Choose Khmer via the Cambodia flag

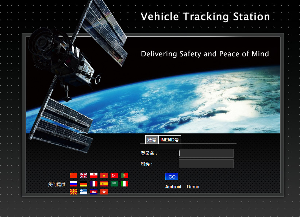click(94, 192)
